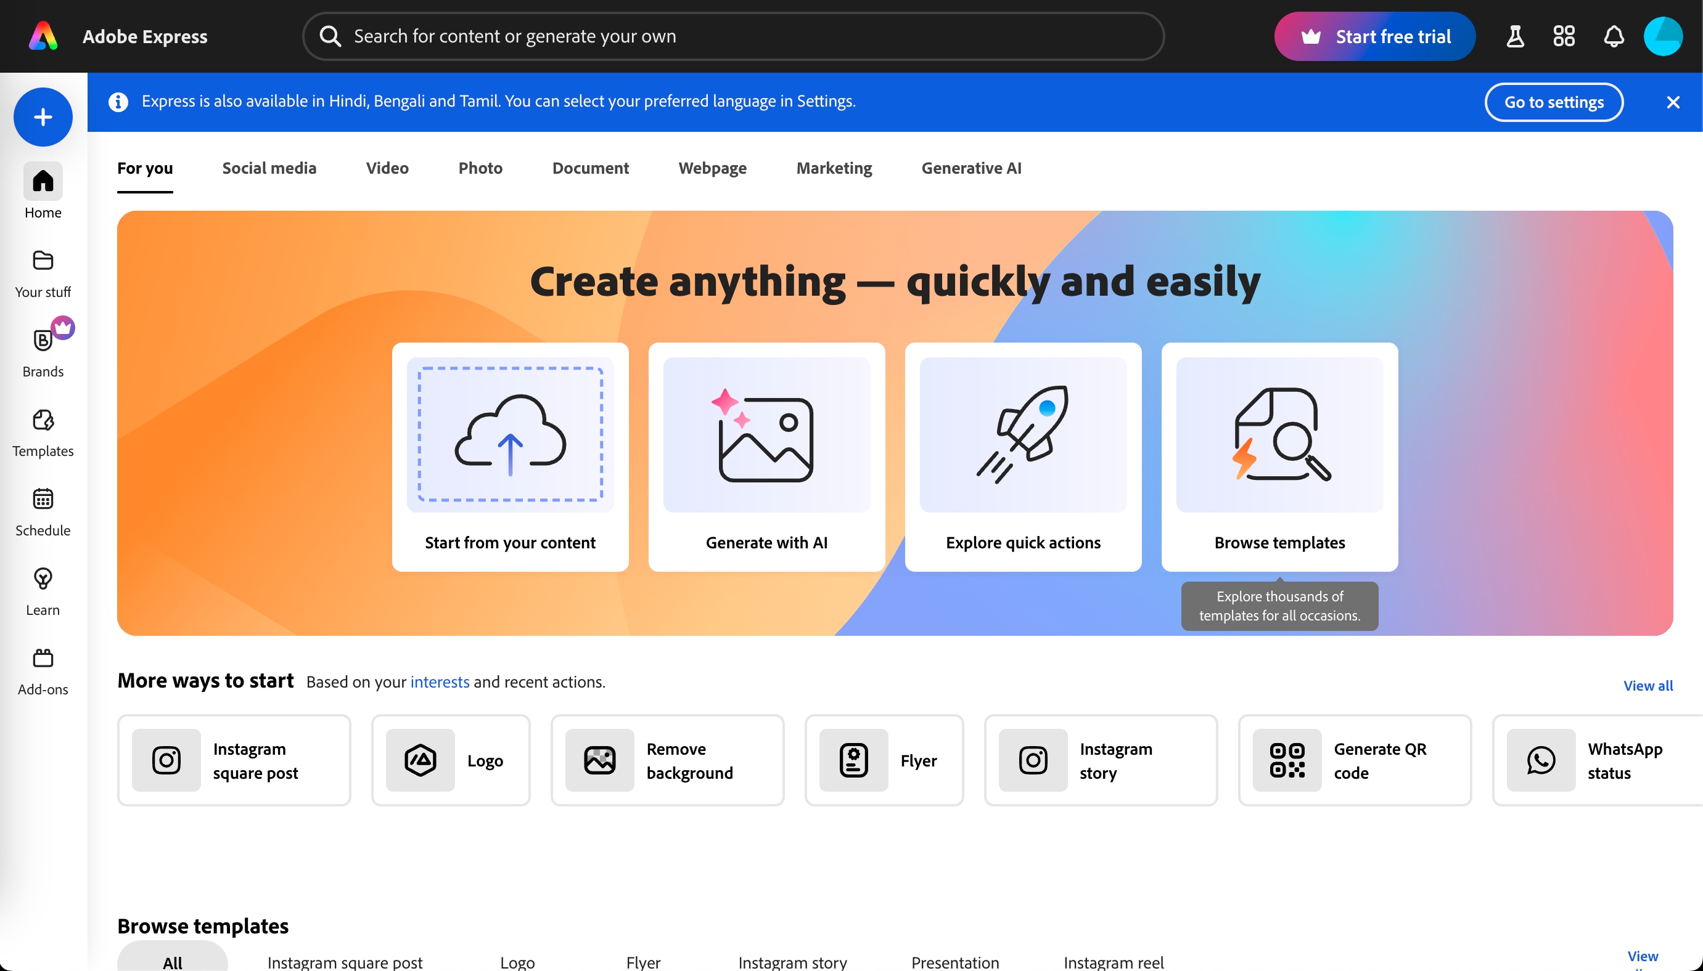1703x971 pixels.
Task: Select Instagram square post quick start
Action: click(x=234, y=760)
